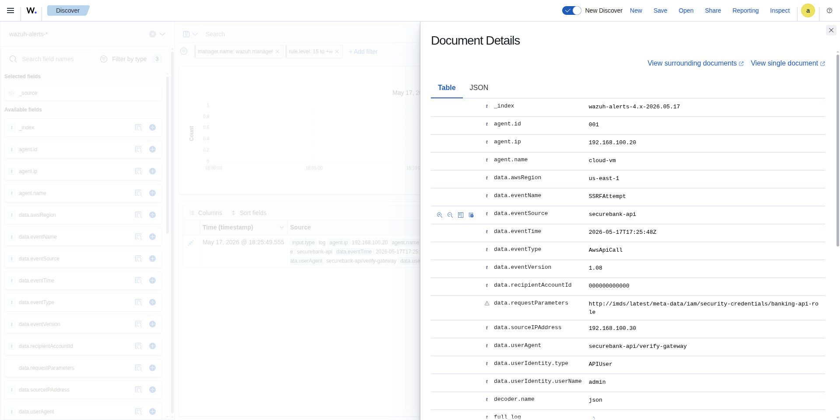Open the hamburger navigation menu
840x420 pixels.
click(10, 10)
